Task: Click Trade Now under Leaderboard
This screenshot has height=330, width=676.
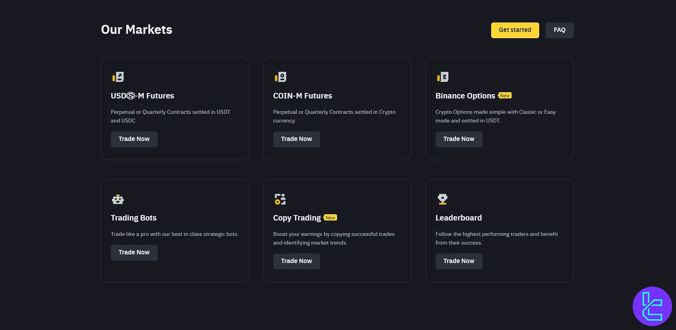Action: [459, 261]
